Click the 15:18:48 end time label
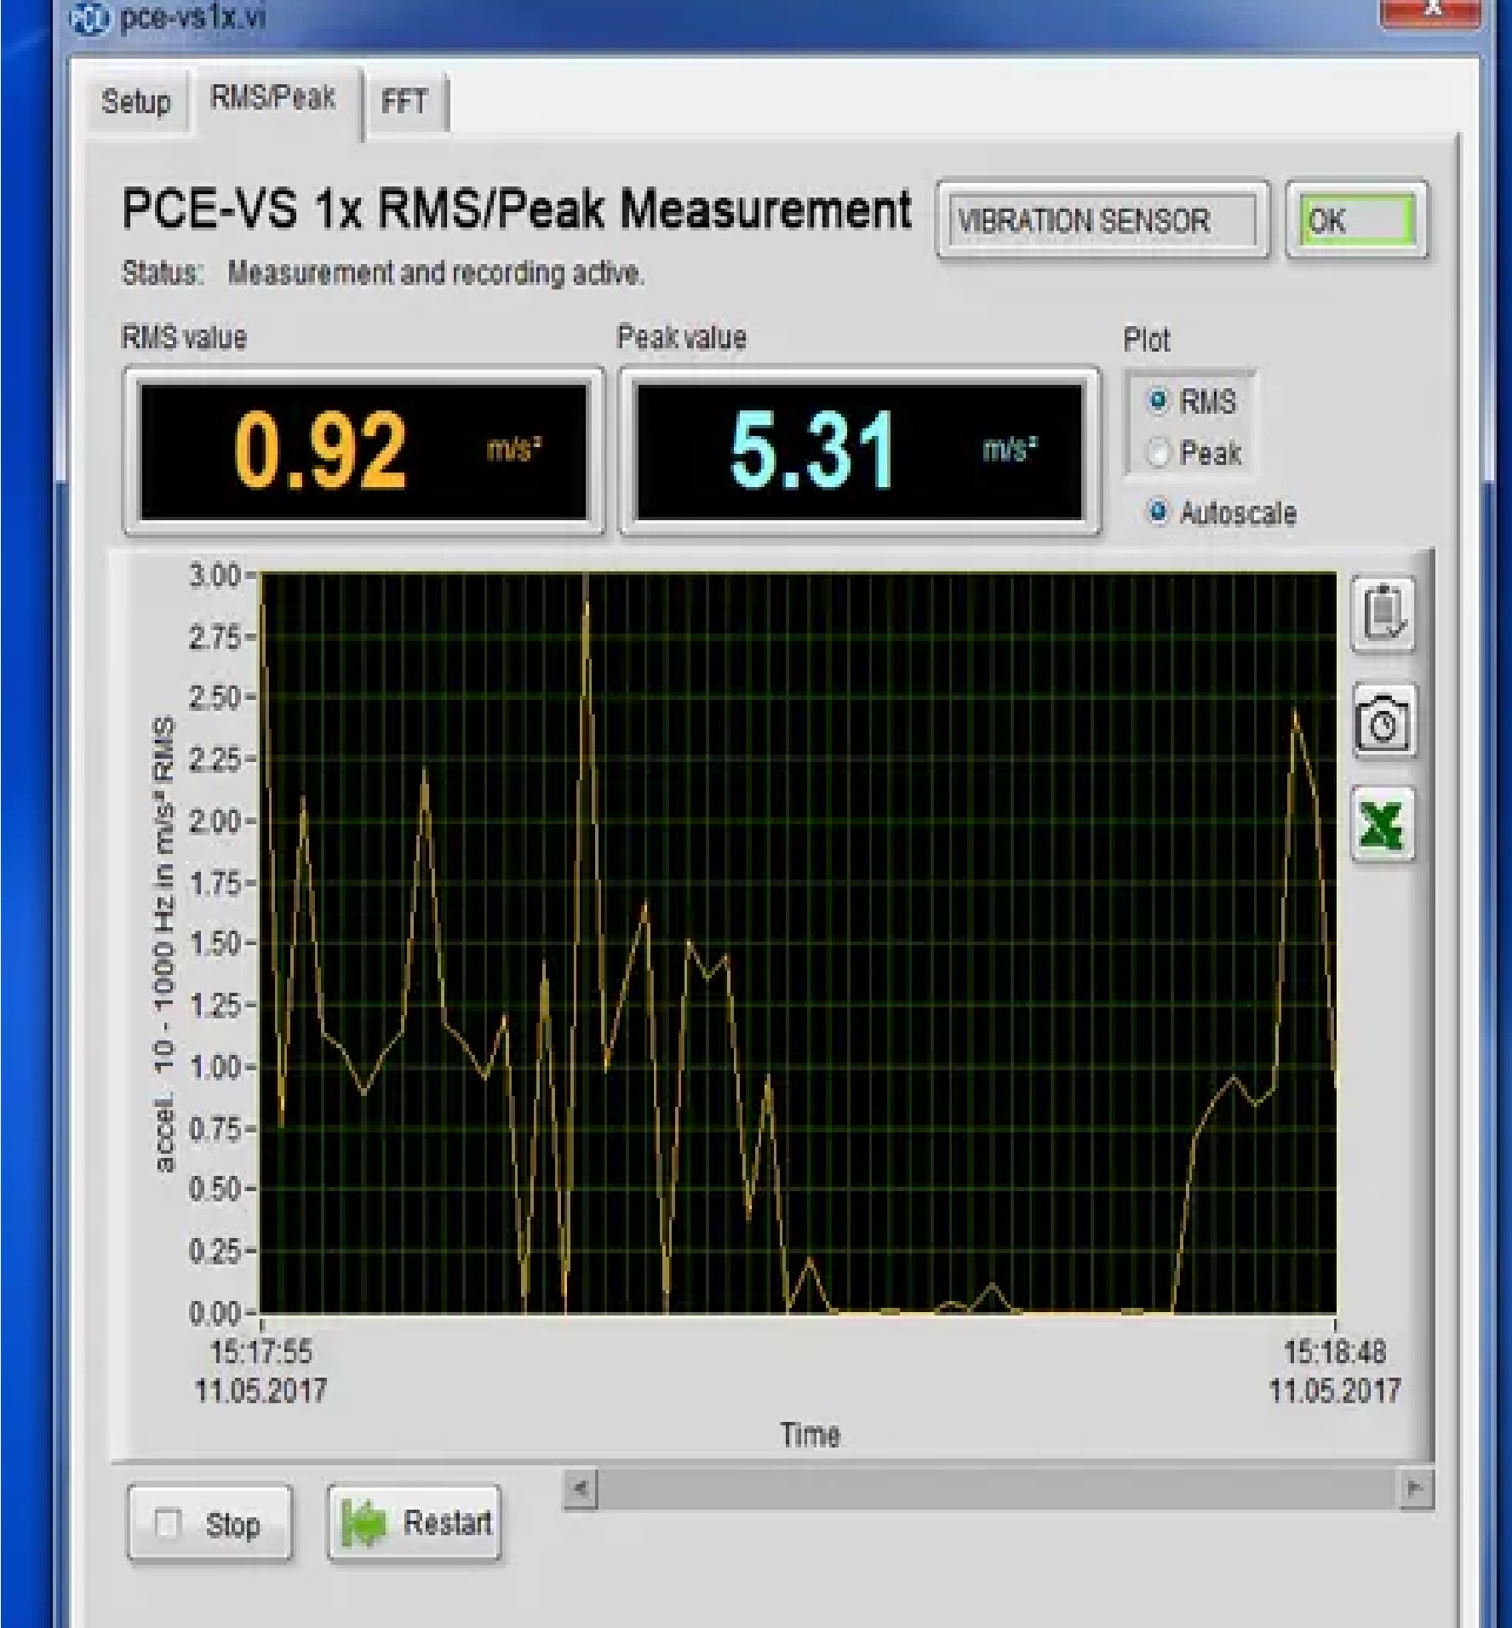 coord(1335,1353)
